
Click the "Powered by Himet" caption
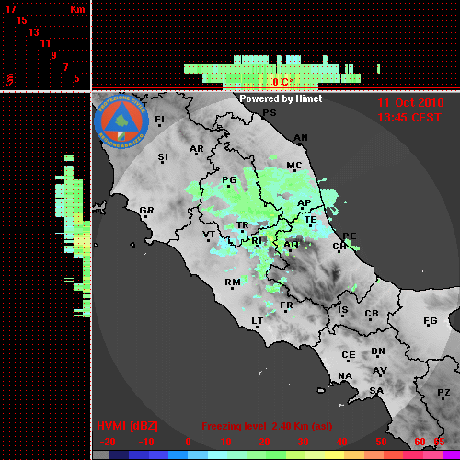pyautogui.click(x=281, y=98)
